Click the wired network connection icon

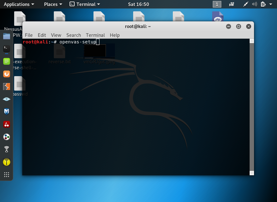click(246, 4)
